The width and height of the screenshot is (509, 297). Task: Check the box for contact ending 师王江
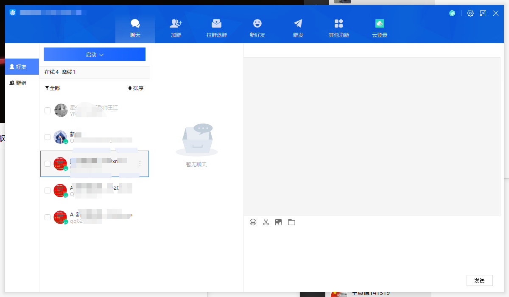coord(48,110)
